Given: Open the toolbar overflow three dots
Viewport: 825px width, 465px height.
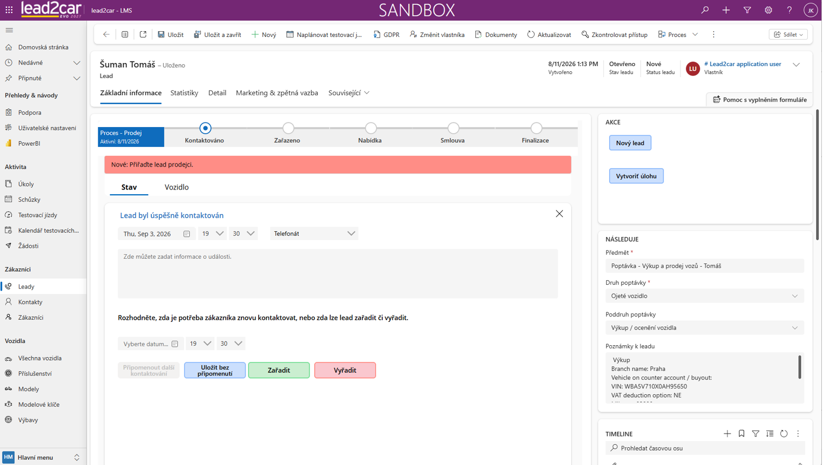Looking at the screenshot, I should click(714, 34).
